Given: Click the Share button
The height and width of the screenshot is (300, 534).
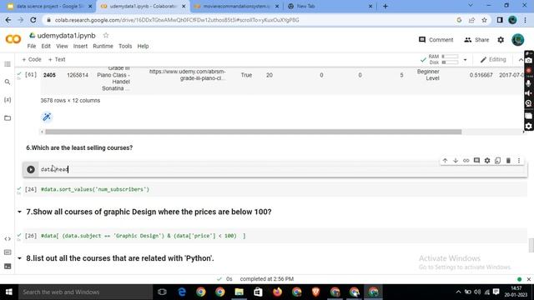Looking at the screenshot, I should pos(476,40).
